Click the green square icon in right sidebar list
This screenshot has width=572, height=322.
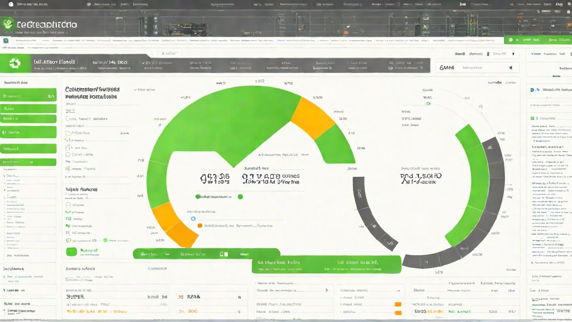532,119
